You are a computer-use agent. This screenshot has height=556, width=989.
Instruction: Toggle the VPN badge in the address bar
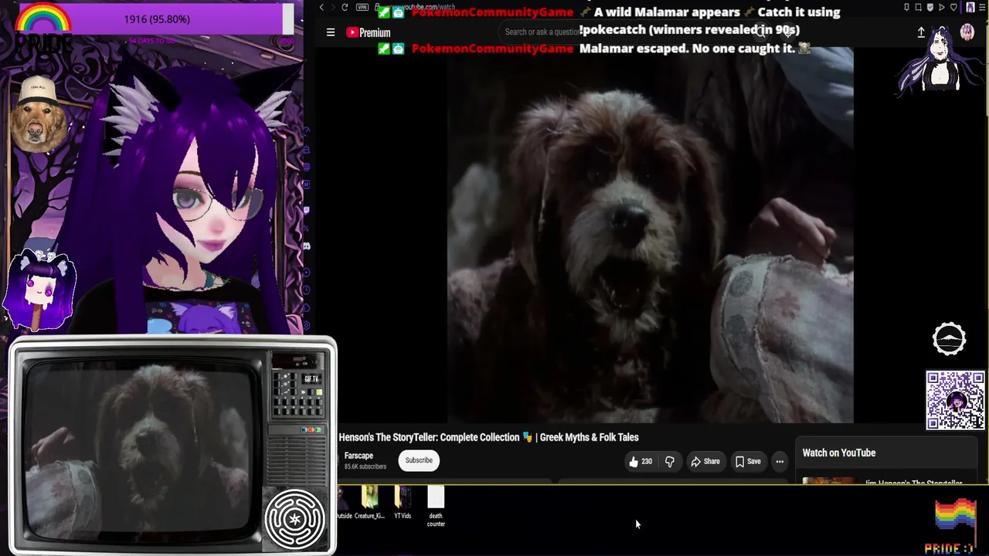[362, 8]
